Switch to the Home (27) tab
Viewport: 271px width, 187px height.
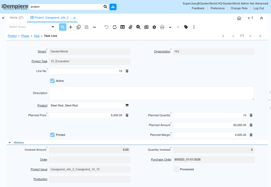pos(17,18)
